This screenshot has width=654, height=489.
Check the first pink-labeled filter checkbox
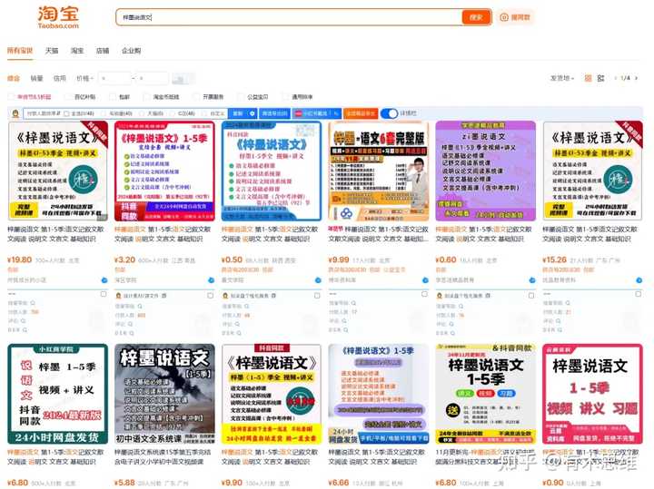point(11,97)
